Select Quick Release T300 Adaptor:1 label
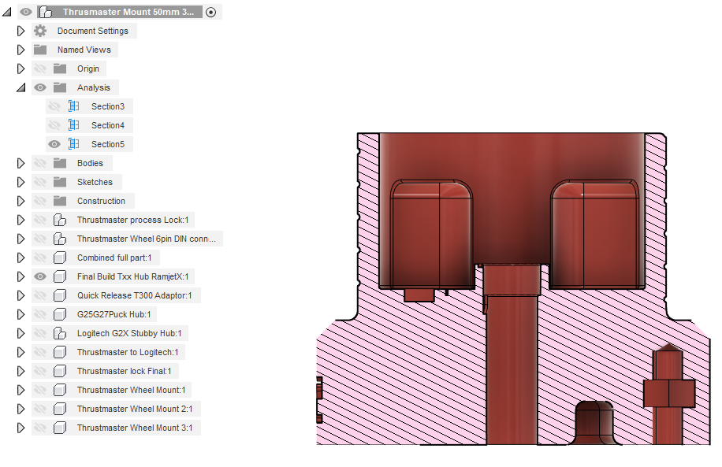Viewport: 722px width, 467px height. [135, 295]
